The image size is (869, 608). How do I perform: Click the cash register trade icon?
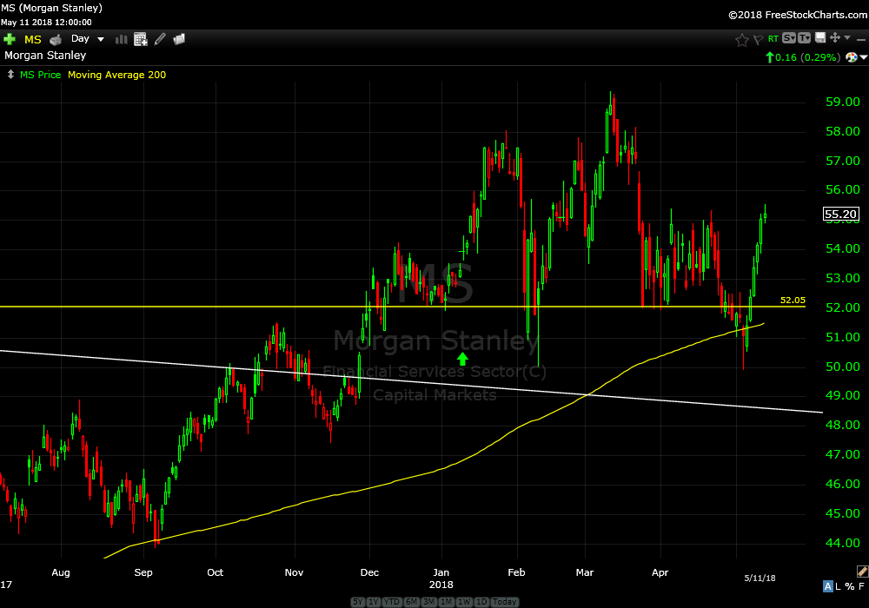click(56, 39)
